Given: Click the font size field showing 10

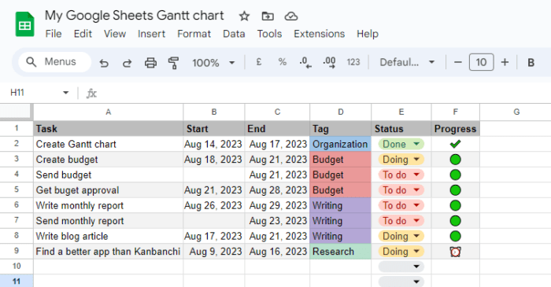Looking at the screenshot, I should pyautogui.click(x=481, y=62).
